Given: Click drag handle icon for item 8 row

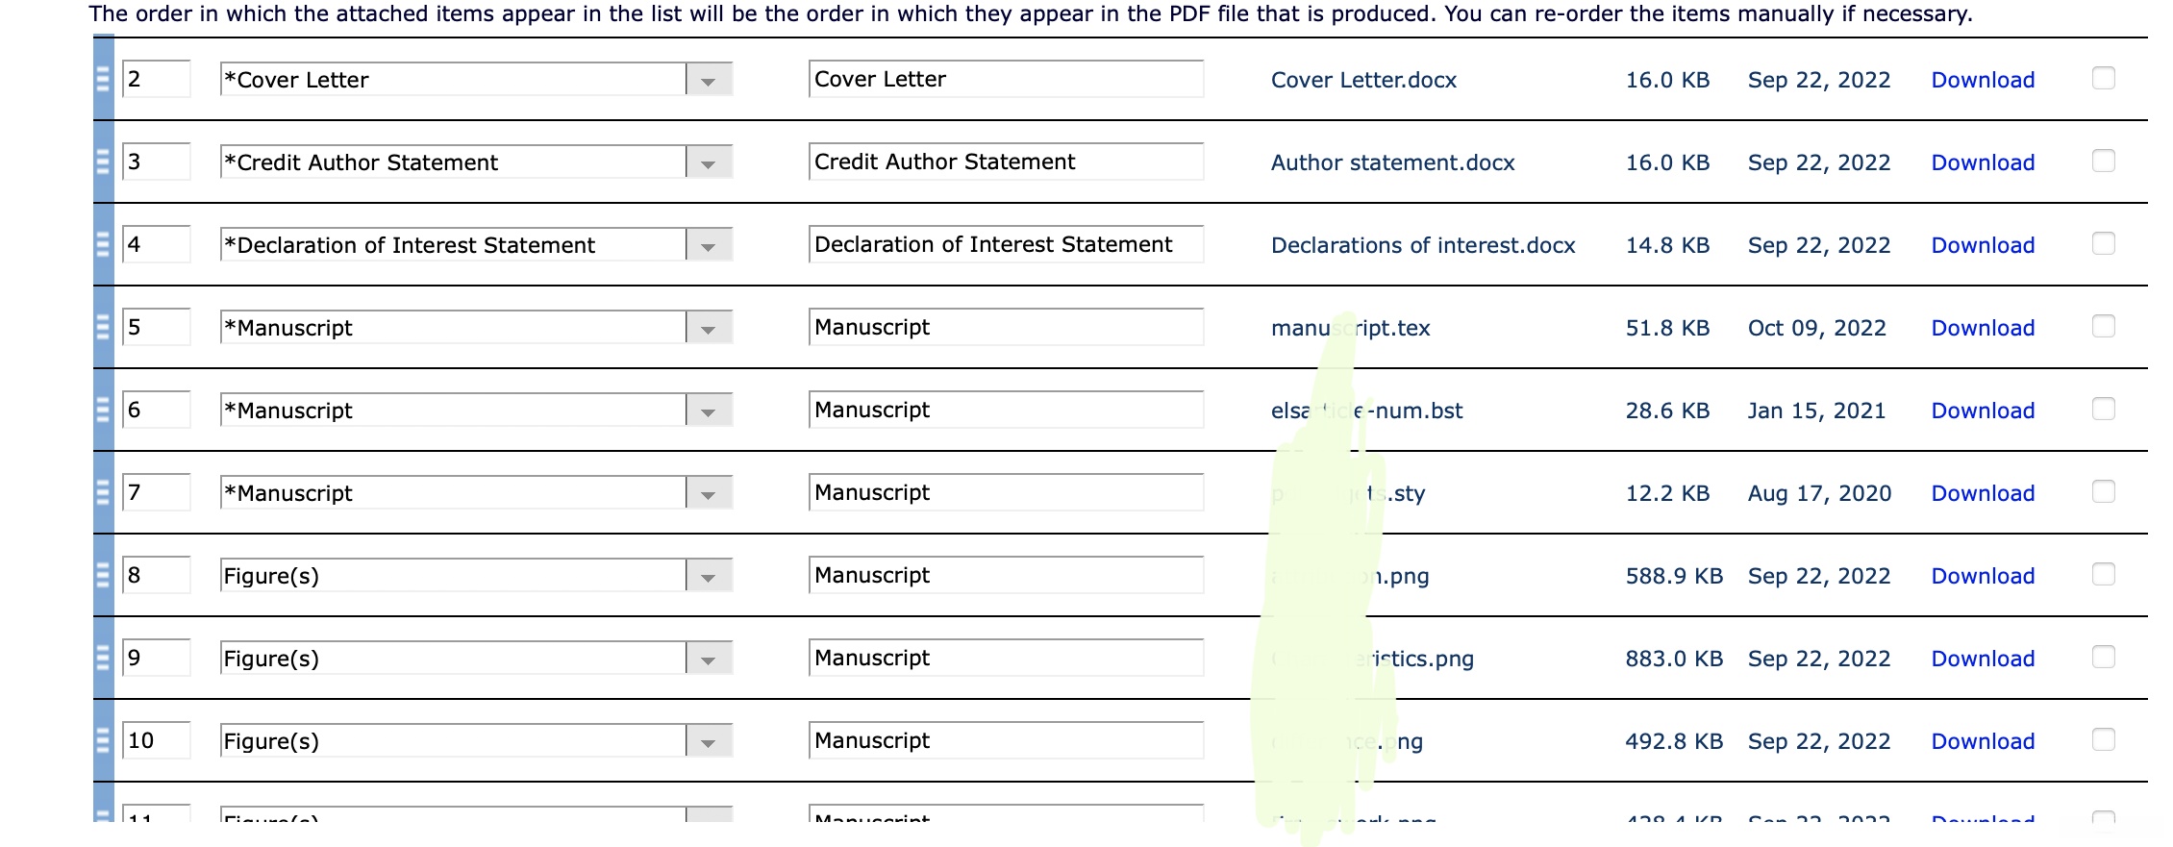Looking at the screenshot, I should click(103, 575).
